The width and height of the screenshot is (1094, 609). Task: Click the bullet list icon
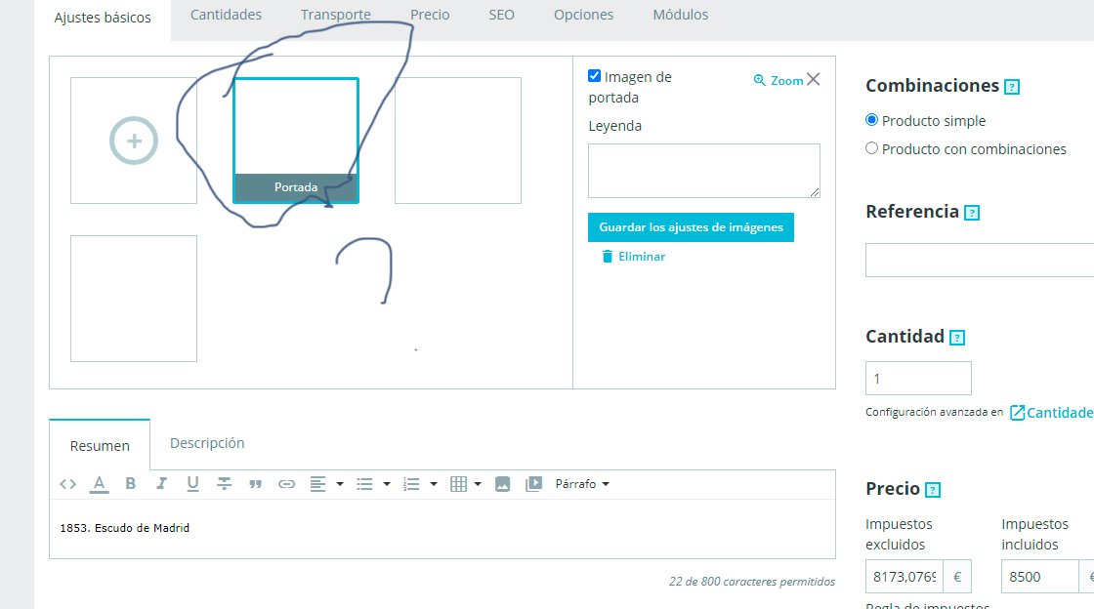click(x=365, y=483)
